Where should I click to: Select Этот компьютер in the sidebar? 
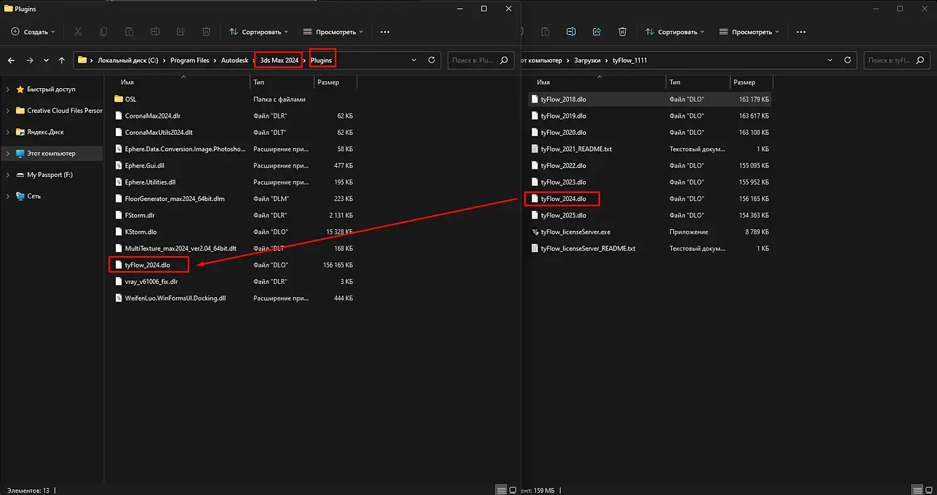point(51,154)
